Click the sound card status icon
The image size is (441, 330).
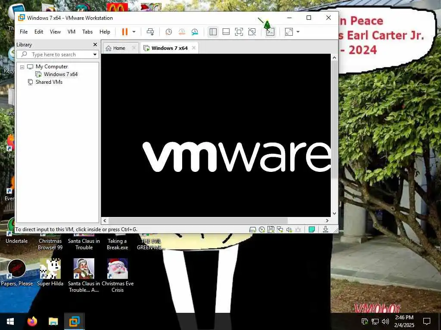pos(289,229)
